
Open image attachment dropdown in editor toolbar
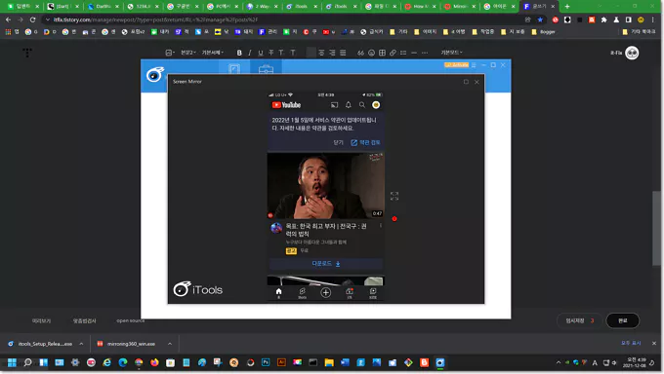[x=169, y=53]
